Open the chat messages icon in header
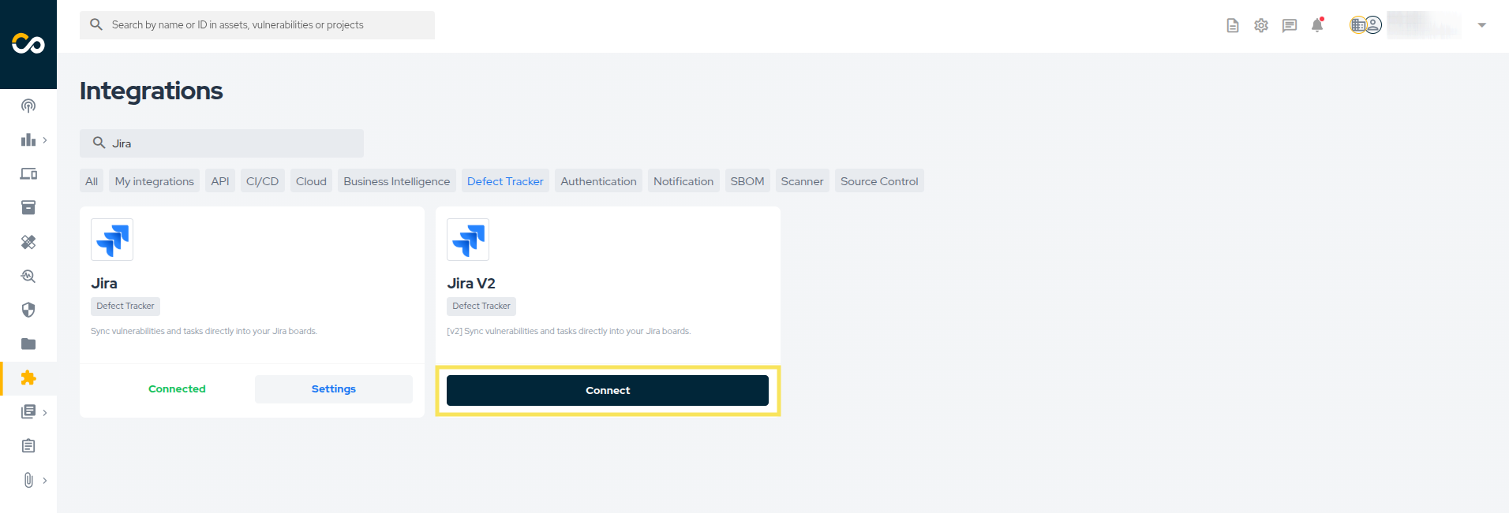Viewport: 1509px width, 513px height. [x=1290, y=25]
